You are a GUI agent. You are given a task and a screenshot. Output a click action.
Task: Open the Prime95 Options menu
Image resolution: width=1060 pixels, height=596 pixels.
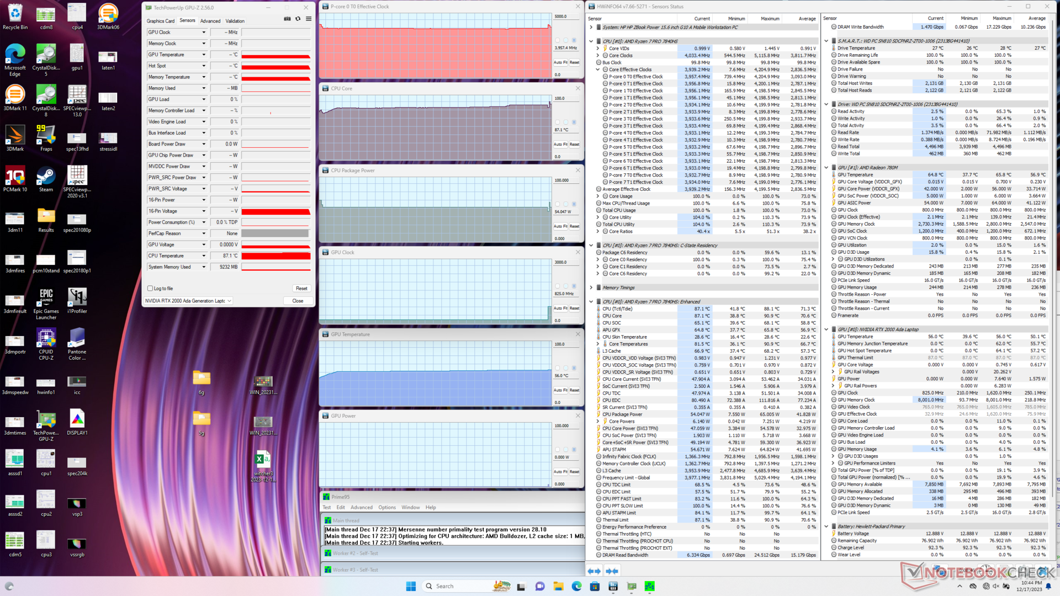coord(386,507)
